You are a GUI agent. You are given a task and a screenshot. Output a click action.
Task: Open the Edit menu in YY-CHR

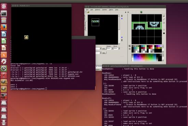[92, 10]
